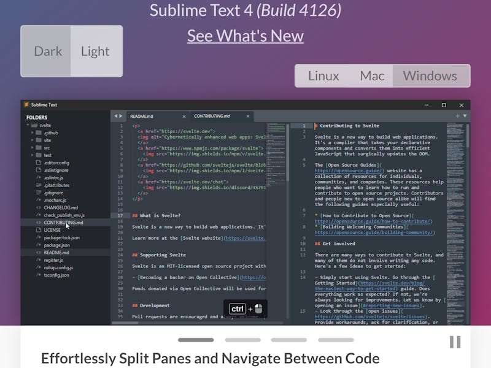Select the first slideshow progress indicator

tap(196, 340)
